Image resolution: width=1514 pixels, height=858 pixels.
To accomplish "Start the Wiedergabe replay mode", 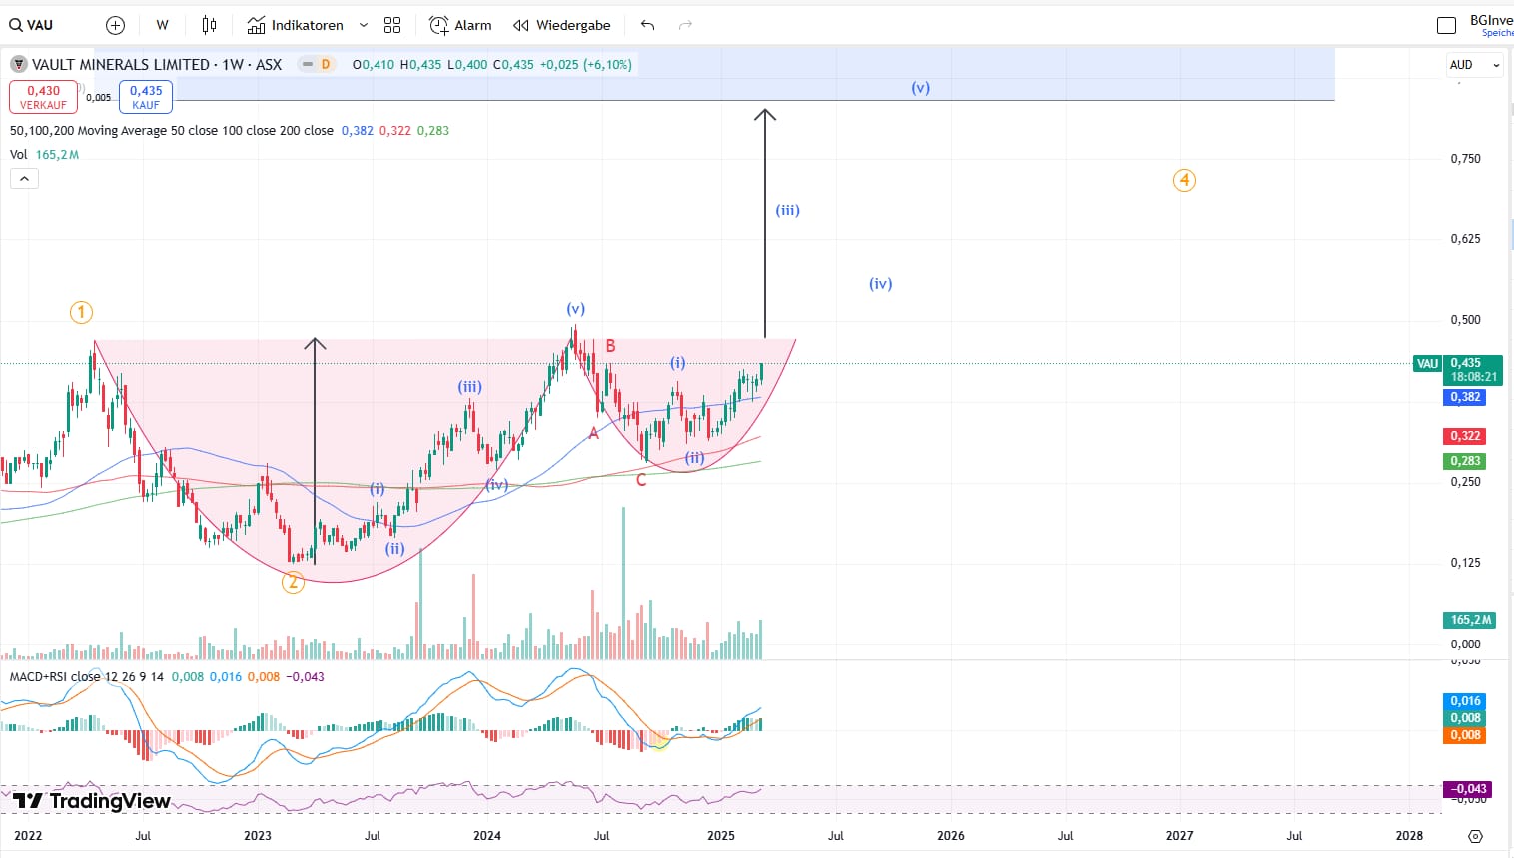I will (561, 25).
